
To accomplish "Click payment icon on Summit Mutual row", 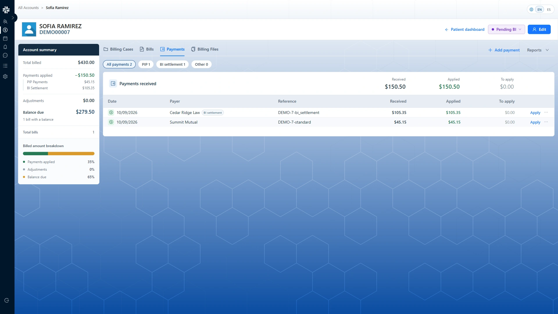I will point(111,122).
